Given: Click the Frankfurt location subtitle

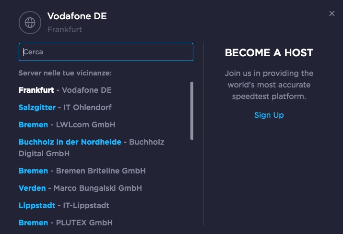Looking at the screenshot, I should (x=65, y=29).
